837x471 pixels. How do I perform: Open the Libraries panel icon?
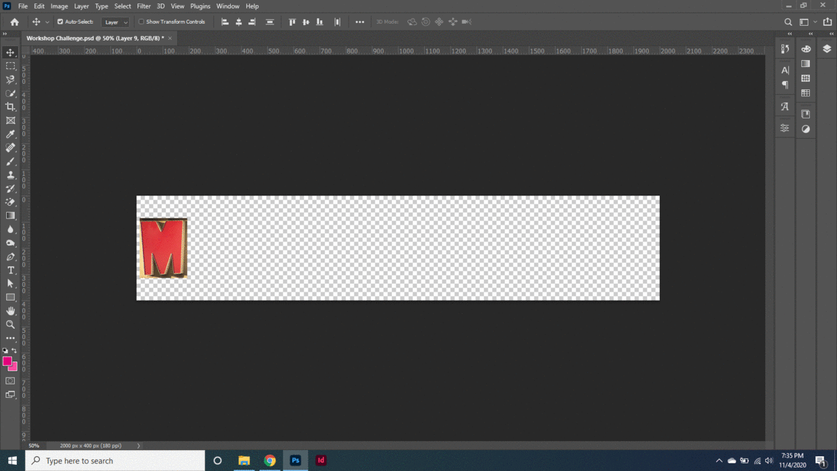pyautogui.click(x=806, y=114)
